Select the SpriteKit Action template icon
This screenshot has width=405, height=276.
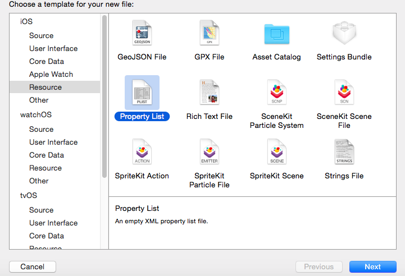tap(142, 153)
